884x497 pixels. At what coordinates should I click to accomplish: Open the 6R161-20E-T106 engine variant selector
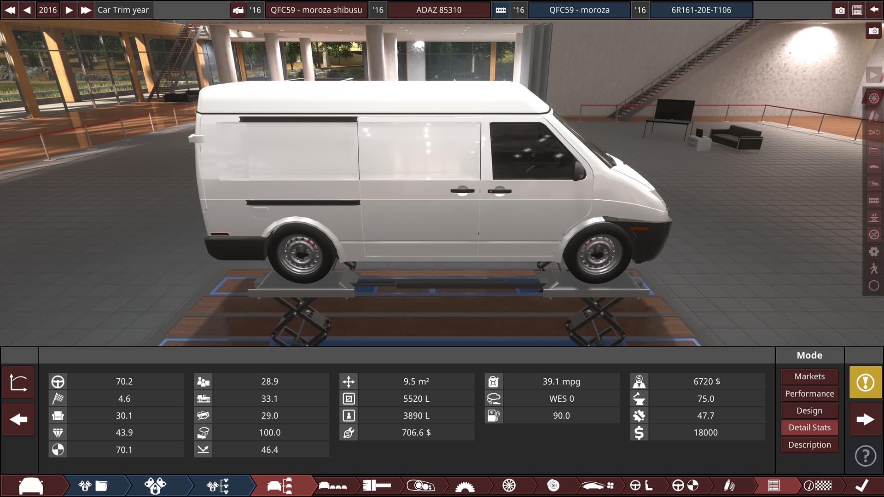701,10
